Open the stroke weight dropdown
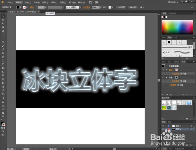This screenshot has height=150, width=196. point(46,7)
